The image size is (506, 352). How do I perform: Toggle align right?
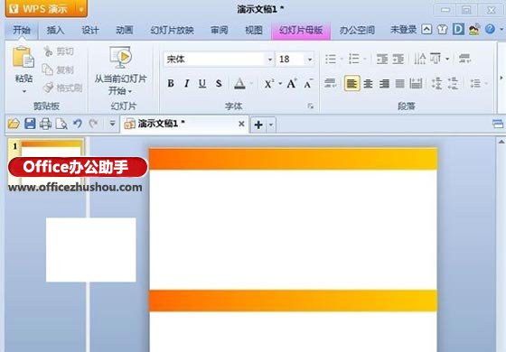point(384,84)
